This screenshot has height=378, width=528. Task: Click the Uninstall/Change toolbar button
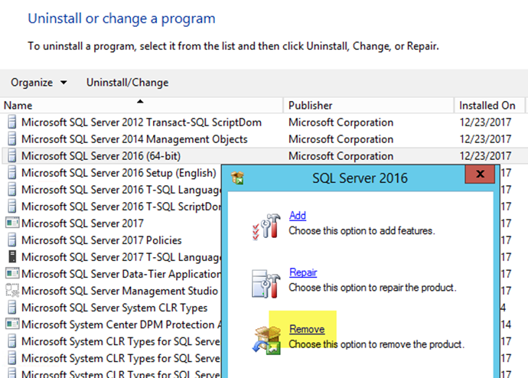click(127, 83)
